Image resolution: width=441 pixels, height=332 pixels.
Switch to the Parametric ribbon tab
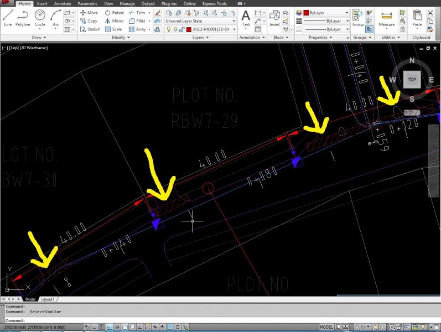click(x=87, y=4)
